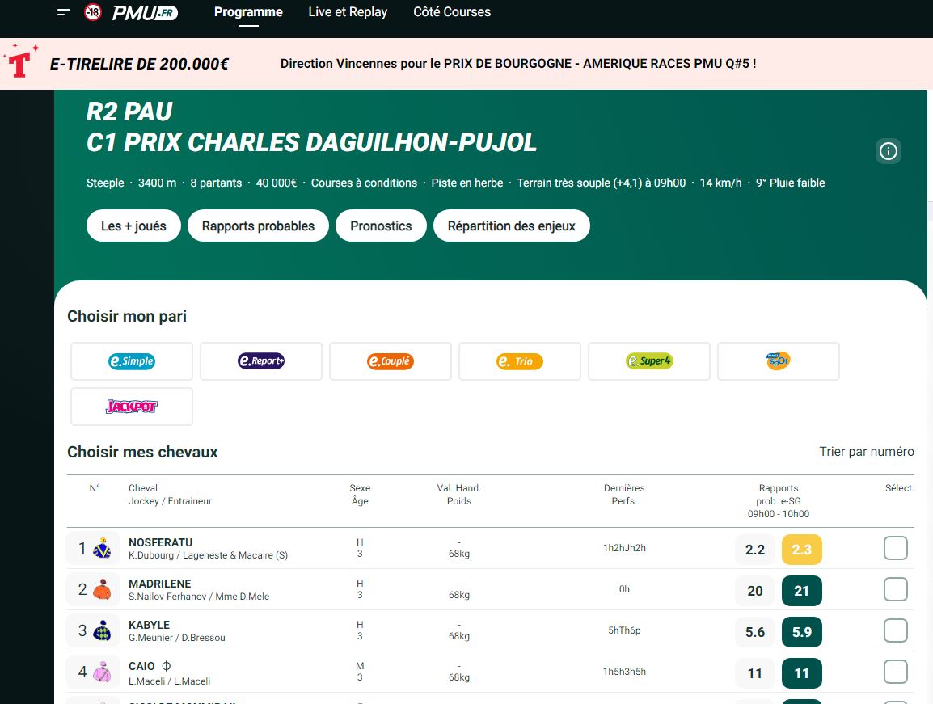Screen dimensions: 933x704
Task: Pick the e.Super4 bet type
Action: click(649, 361)
